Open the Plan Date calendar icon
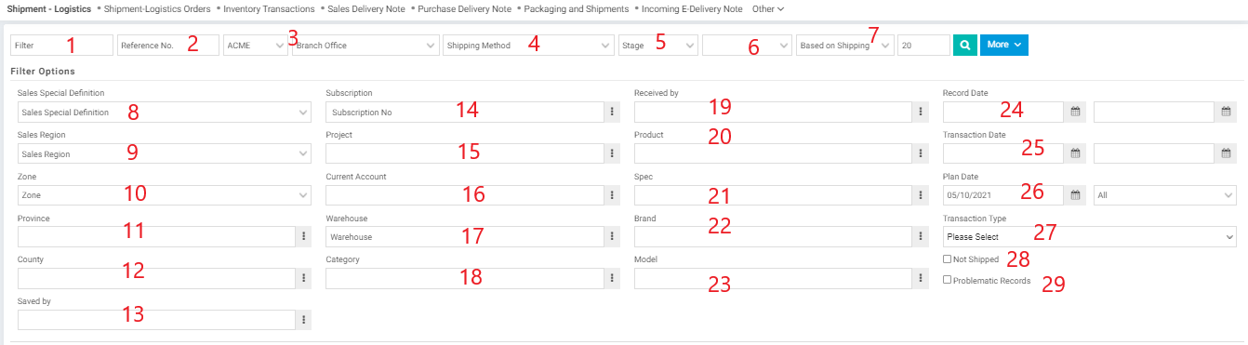Image resolution: width=1248 pixels, height=345 pixels. click(1075, 195)
